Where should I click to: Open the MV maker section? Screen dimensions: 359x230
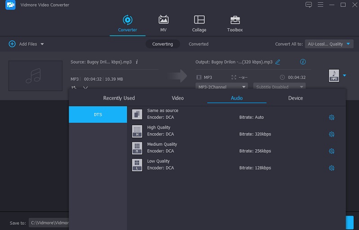(x=163, y=23)
